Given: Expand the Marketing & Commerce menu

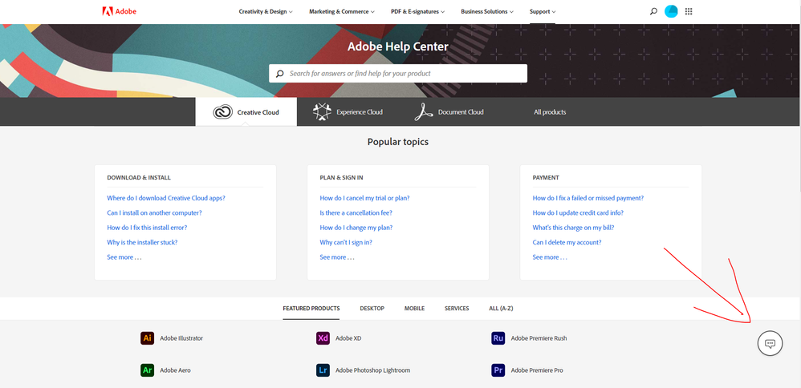Looking at the screenshot, I should point(342,11).
